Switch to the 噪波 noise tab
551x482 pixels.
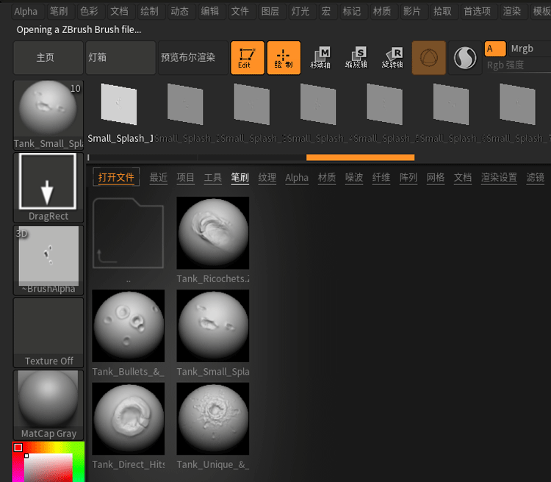pyautogui.click(x=354, y=178)
